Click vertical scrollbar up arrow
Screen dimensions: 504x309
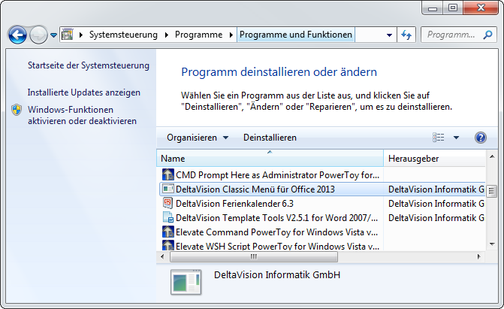492,156
